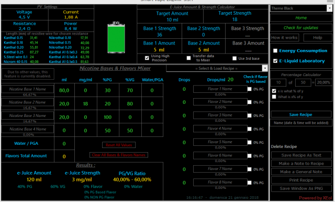335x202 pixels.
Task: Click Flavor 4 Name field
Action: 220,129
